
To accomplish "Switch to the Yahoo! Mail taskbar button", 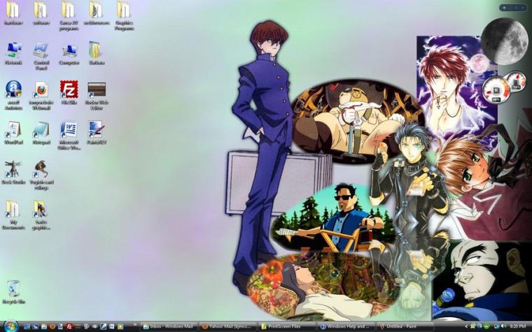I will 228,326.
